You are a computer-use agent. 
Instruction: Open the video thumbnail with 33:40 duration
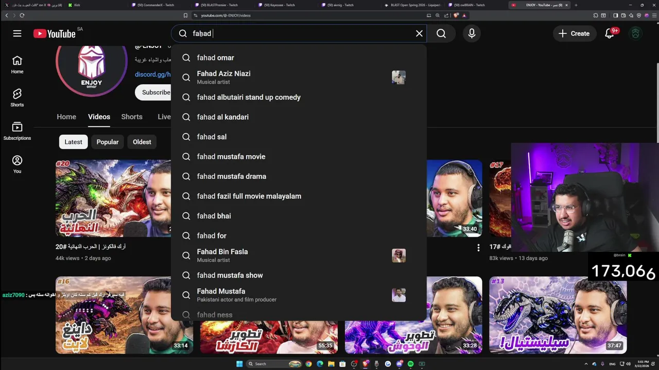point(454,198)
